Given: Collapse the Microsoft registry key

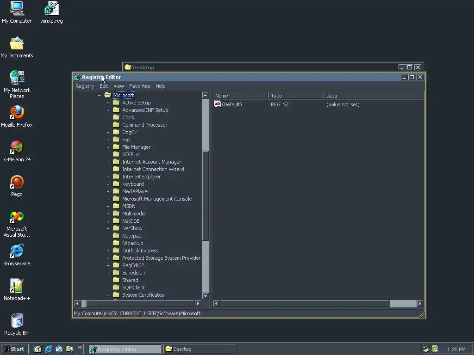Looking at the screenshot, I should click(99, 95).
